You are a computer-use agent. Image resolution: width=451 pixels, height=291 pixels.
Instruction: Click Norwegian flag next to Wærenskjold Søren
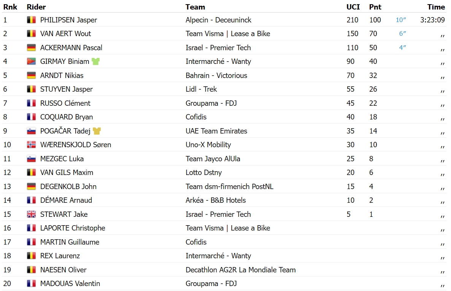31,145
